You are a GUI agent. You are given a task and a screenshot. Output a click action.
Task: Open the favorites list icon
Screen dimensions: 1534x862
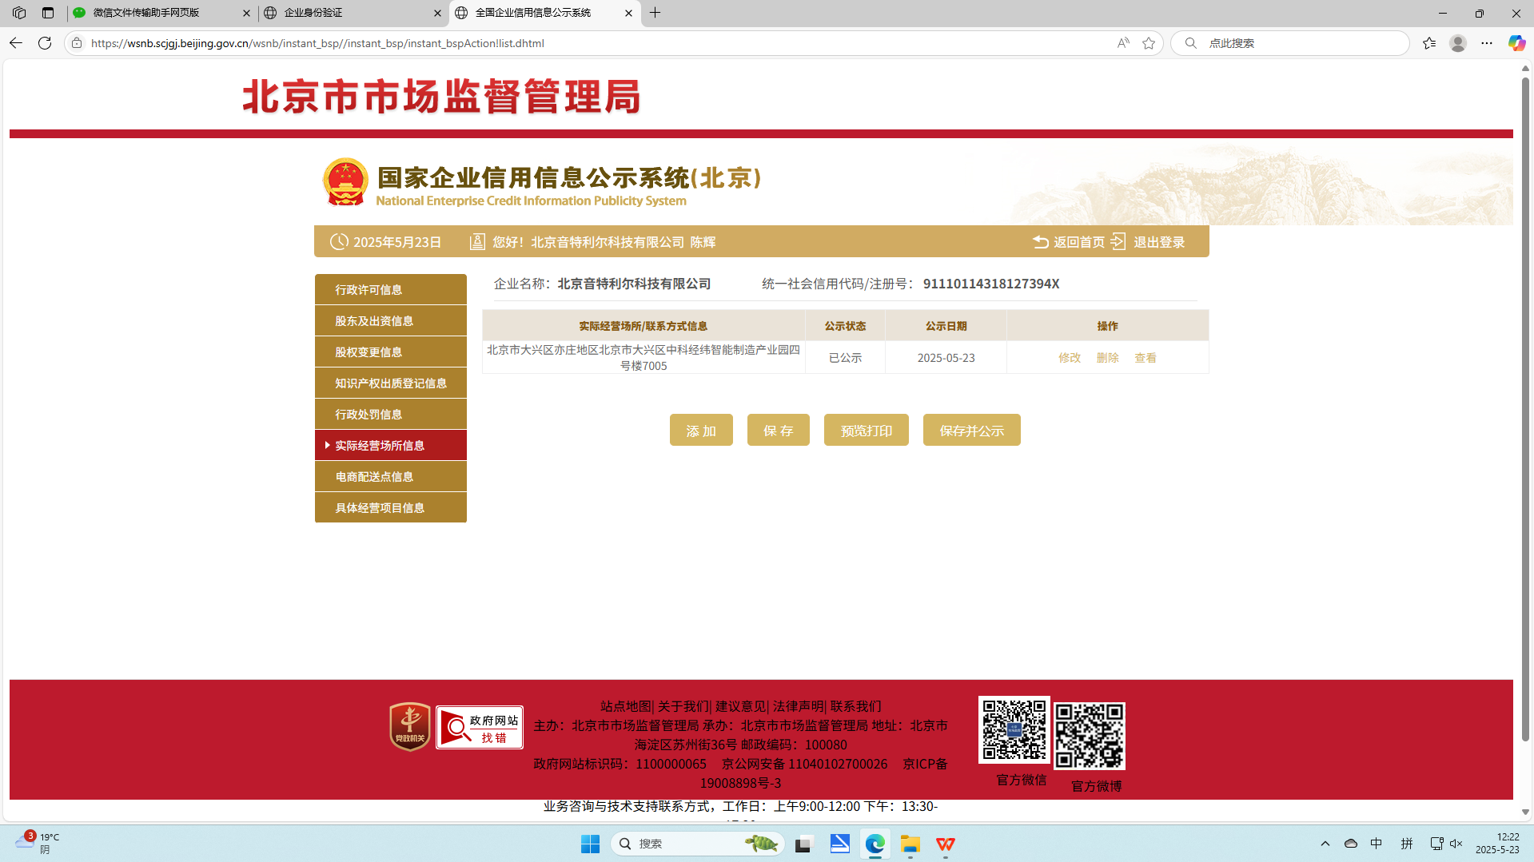1429,43
